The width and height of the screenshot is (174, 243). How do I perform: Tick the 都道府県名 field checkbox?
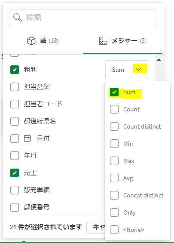(x=15, y=121)
